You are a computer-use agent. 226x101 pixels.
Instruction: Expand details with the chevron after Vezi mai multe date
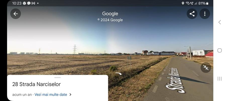[70, 95]
